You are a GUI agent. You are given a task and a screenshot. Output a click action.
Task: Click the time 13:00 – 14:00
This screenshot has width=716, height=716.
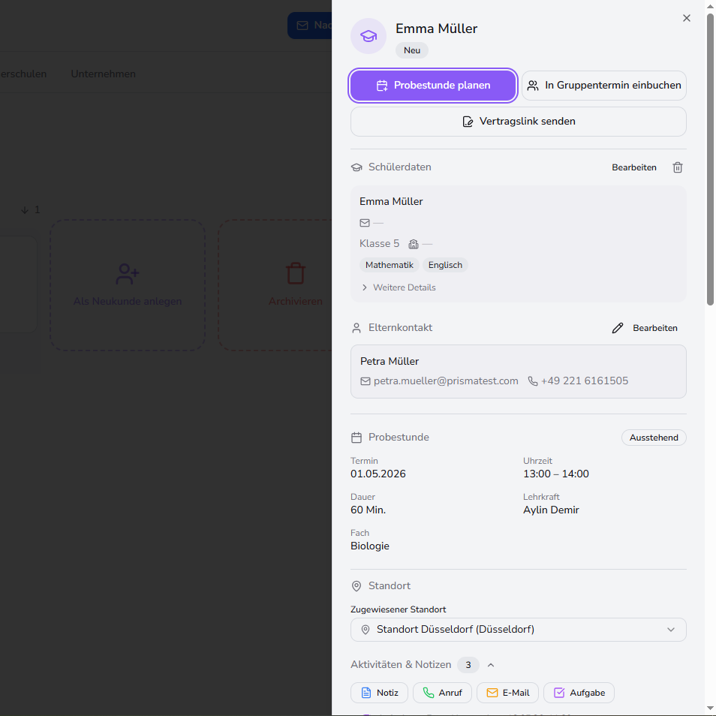pyautogui.click(x=555, y=474)
